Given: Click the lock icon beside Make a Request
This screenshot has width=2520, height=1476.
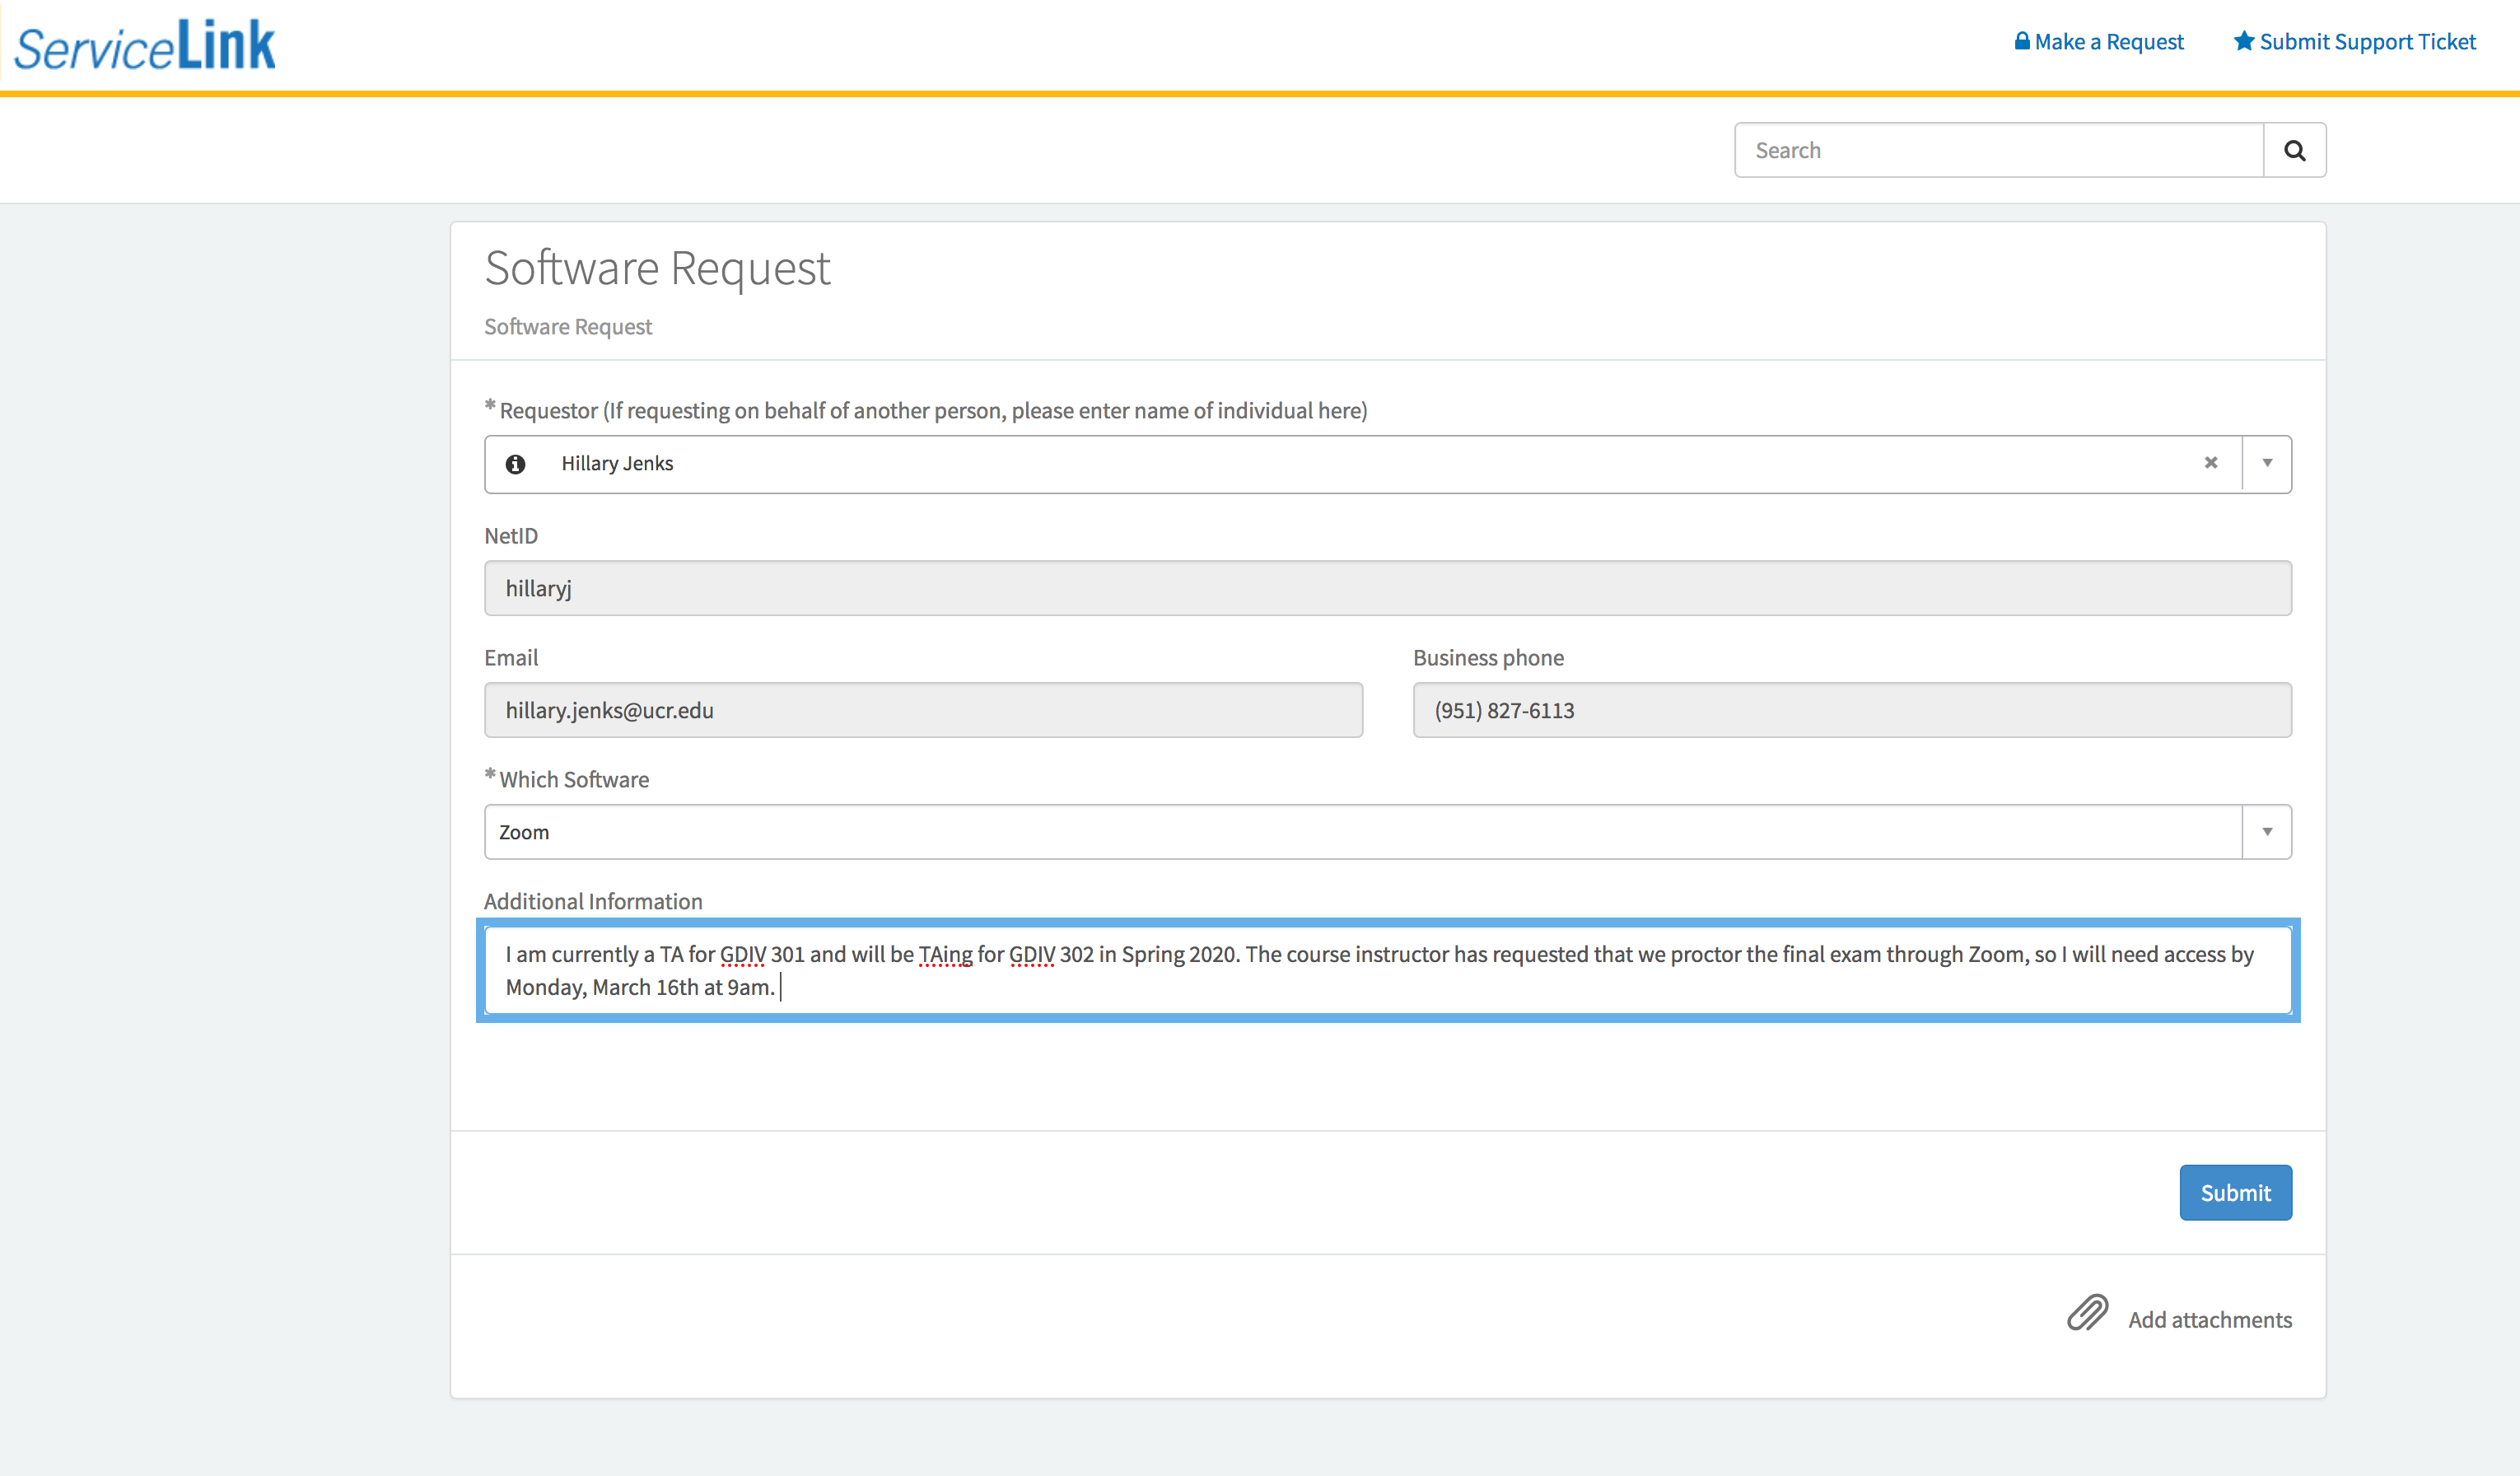Looking at the screenshot, I should pyautogui.click(x=2021, y=41).
